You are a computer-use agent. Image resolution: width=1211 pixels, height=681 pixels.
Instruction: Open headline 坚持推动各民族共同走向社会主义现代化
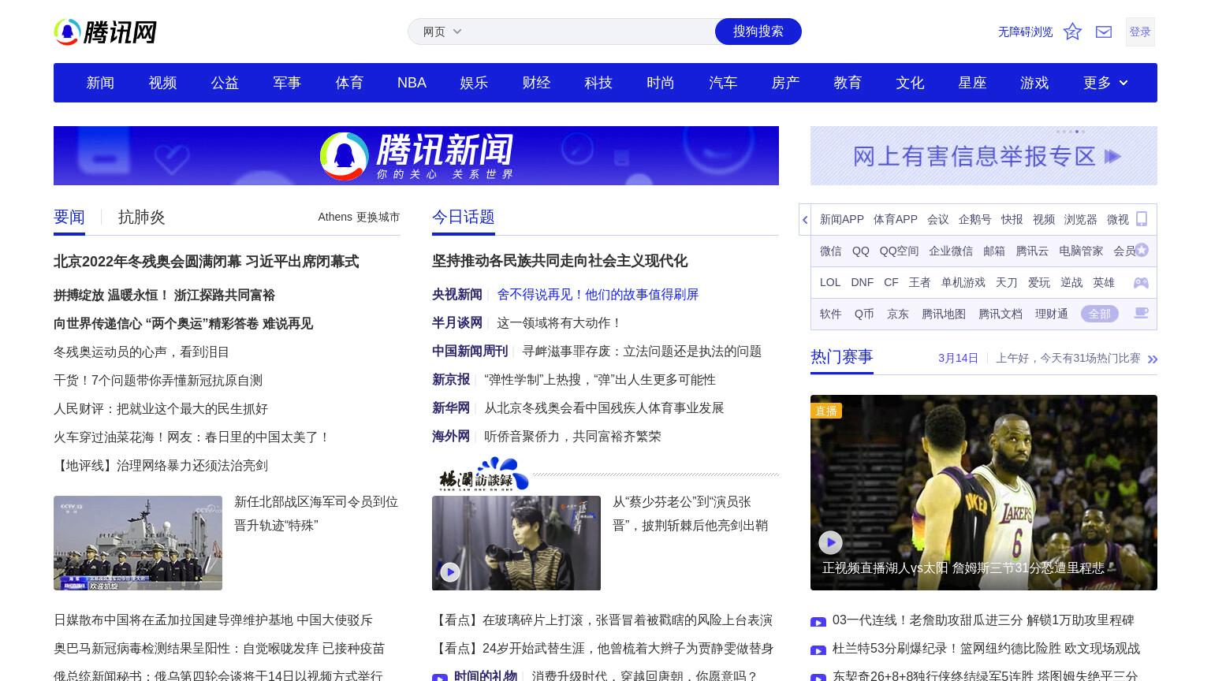pos(560,261)
